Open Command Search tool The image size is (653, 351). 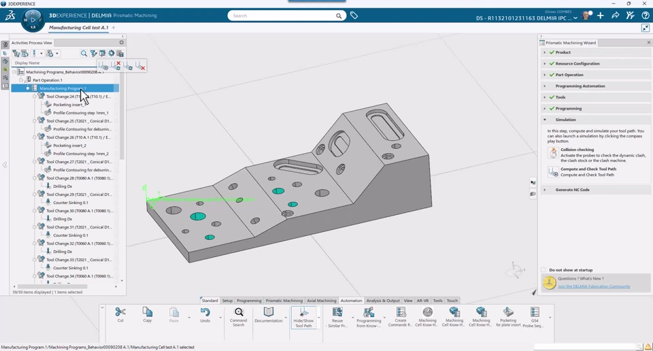[239, 313]
